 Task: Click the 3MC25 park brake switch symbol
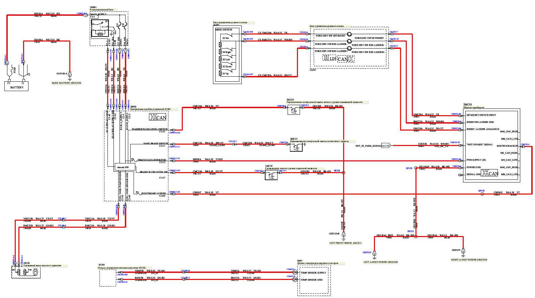[296, 147]
